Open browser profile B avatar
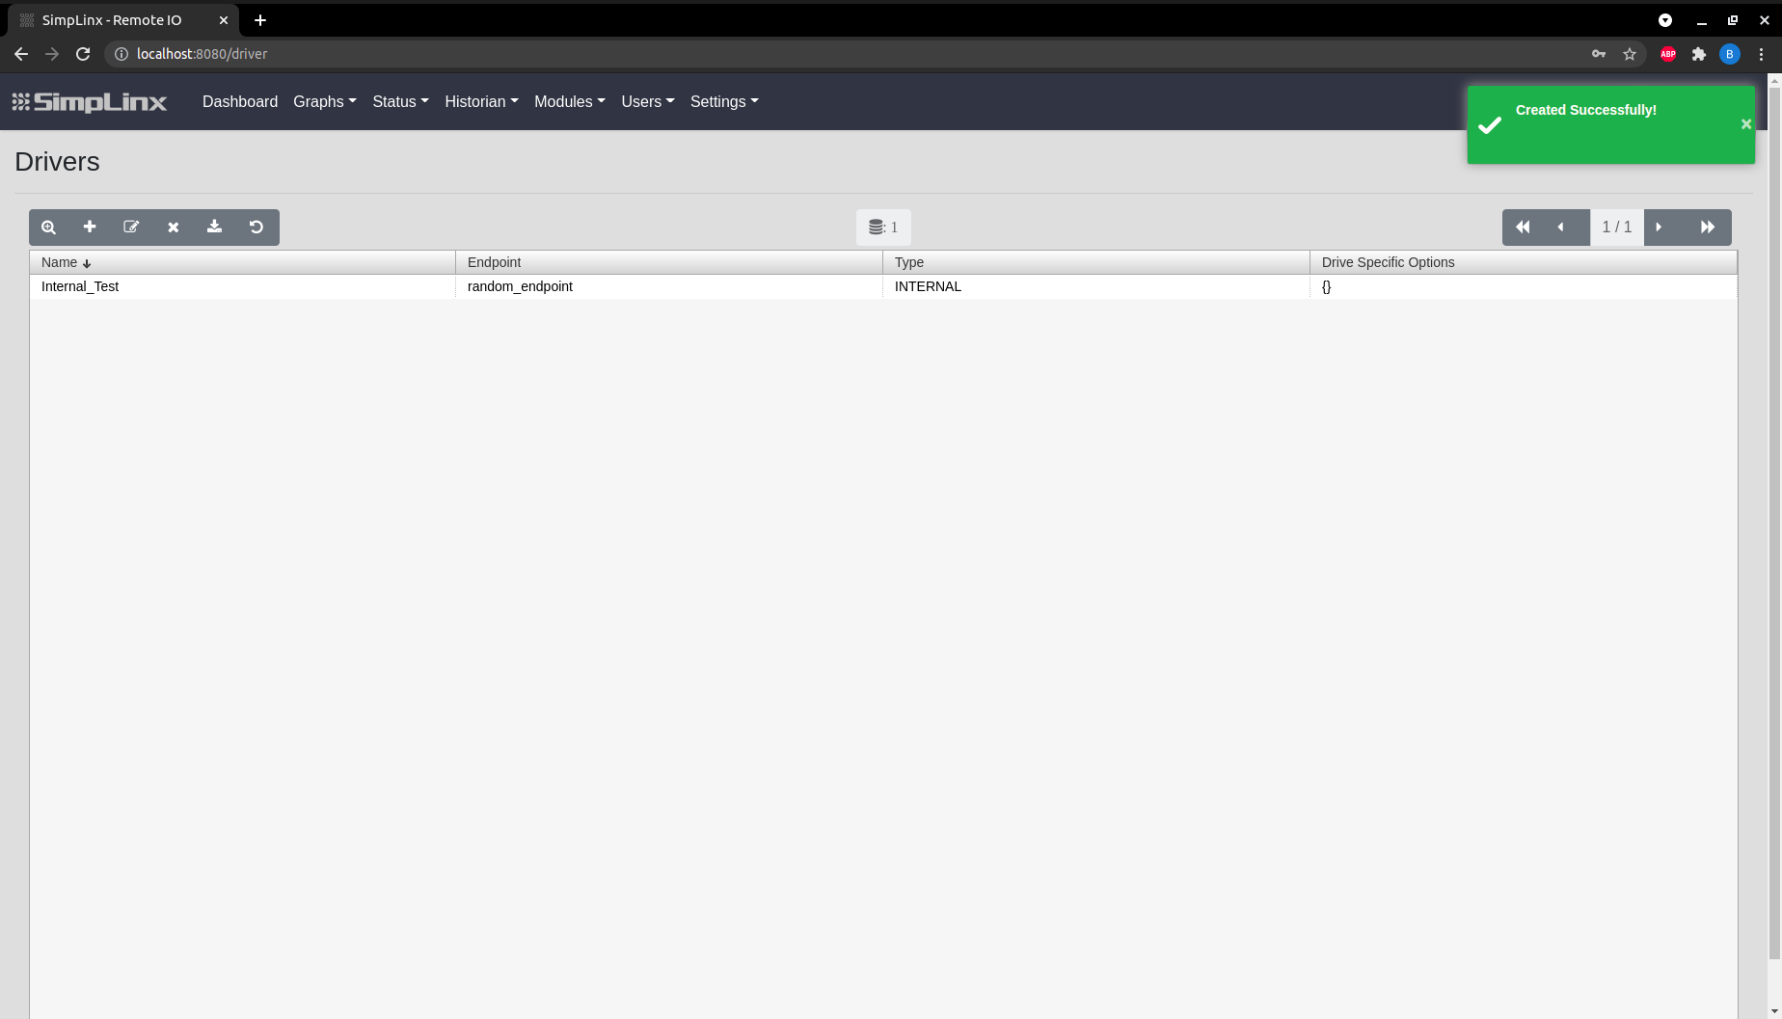Image resolution: width=1782 pixels, height=1019 pixels. [x=1730, y=54]
